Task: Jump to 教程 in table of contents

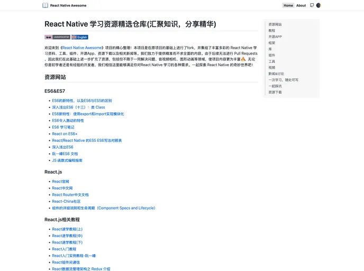Action: click(272, 31)
